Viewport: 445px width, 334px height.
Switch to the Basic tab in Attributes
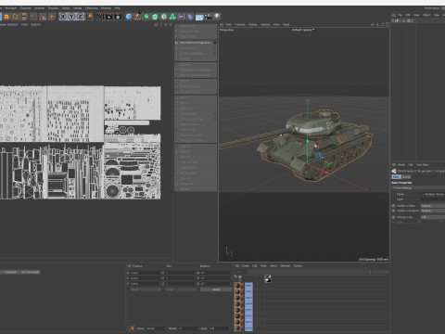(396, 177)
